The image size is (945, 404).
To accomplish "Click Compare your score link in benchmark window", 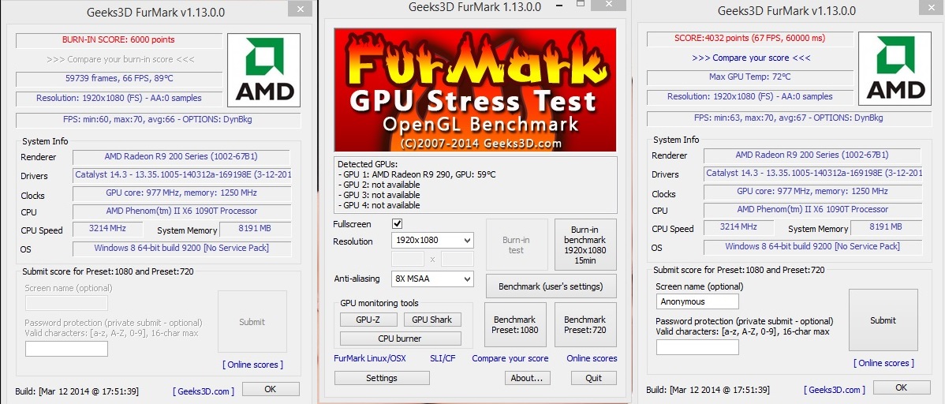I will 750,58.
